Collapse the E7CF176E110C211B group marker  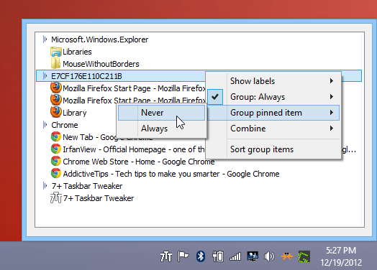(x=45, y=76)
